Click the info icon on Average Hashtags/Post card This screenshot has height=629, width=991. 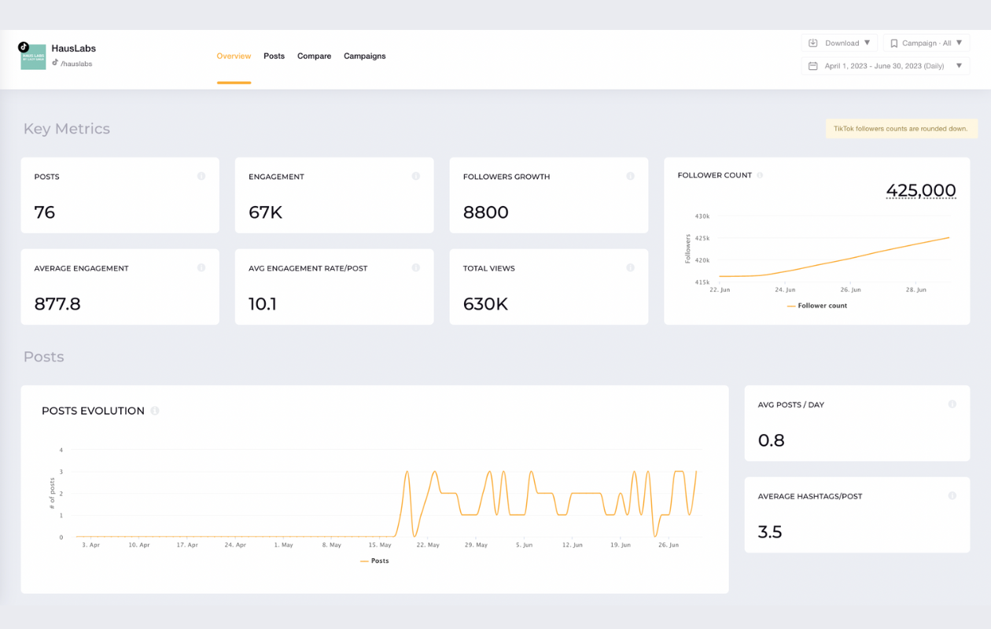tap(952, 496)
